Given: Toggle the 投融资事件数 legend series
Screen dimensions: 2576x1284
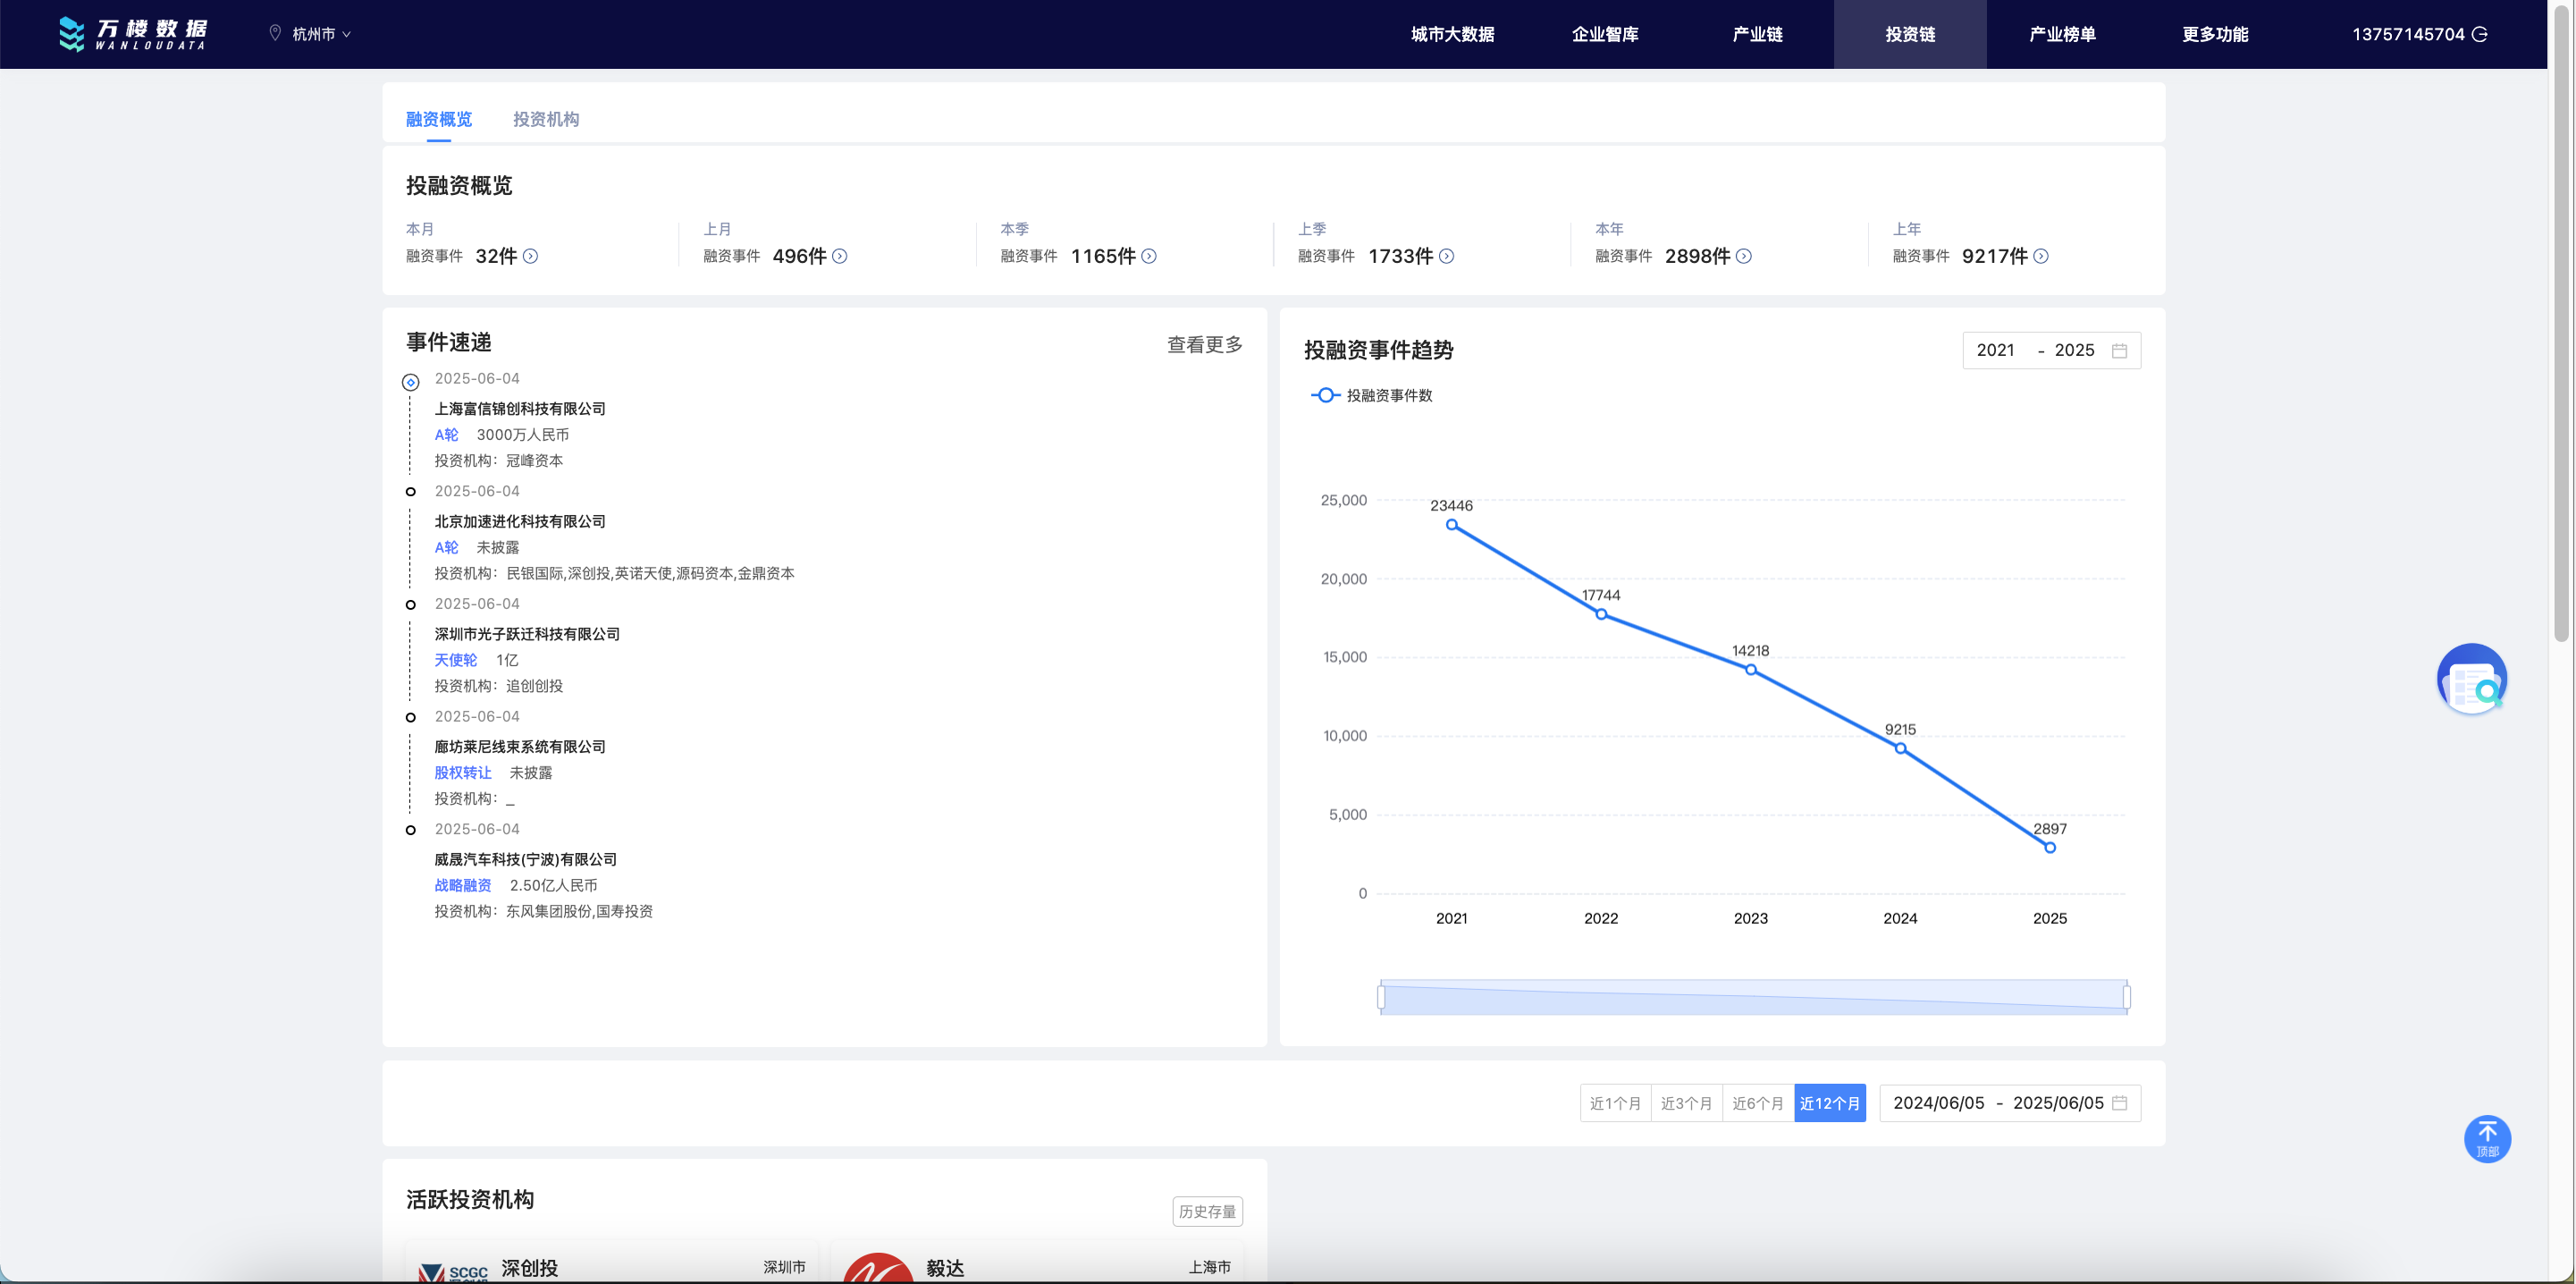Looking at the screenshot, I should click(1371, 395).
